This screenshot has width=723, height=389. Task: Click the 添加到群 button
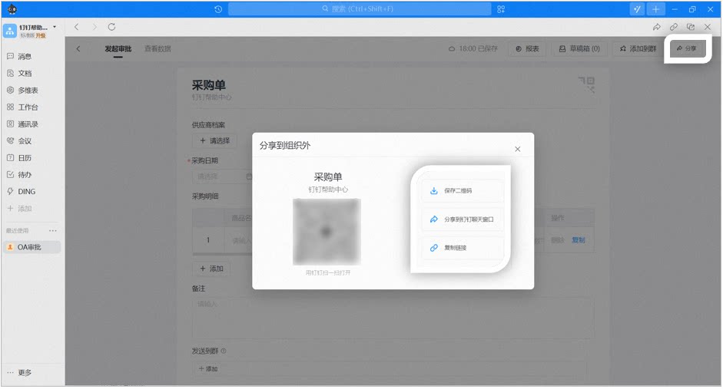(x=638, y=49)
